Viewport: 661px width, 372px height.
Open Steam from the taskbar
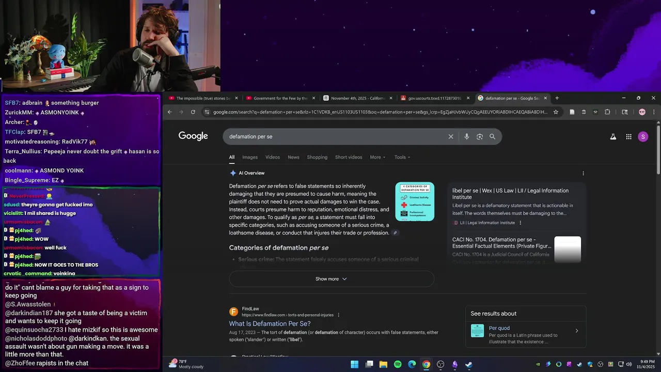pos(469,364)
